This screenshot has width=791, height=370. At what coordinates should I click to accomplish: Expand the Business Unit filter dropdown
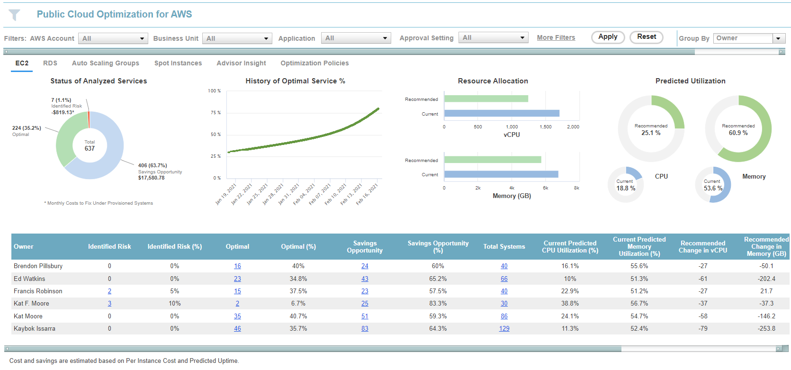pos(237,38)
